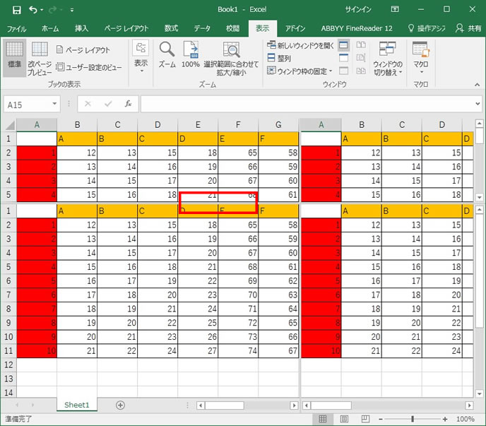Click the enter checkmark formula bar icon
This screenshot has height=426, width=486.
tap(108, 104)
